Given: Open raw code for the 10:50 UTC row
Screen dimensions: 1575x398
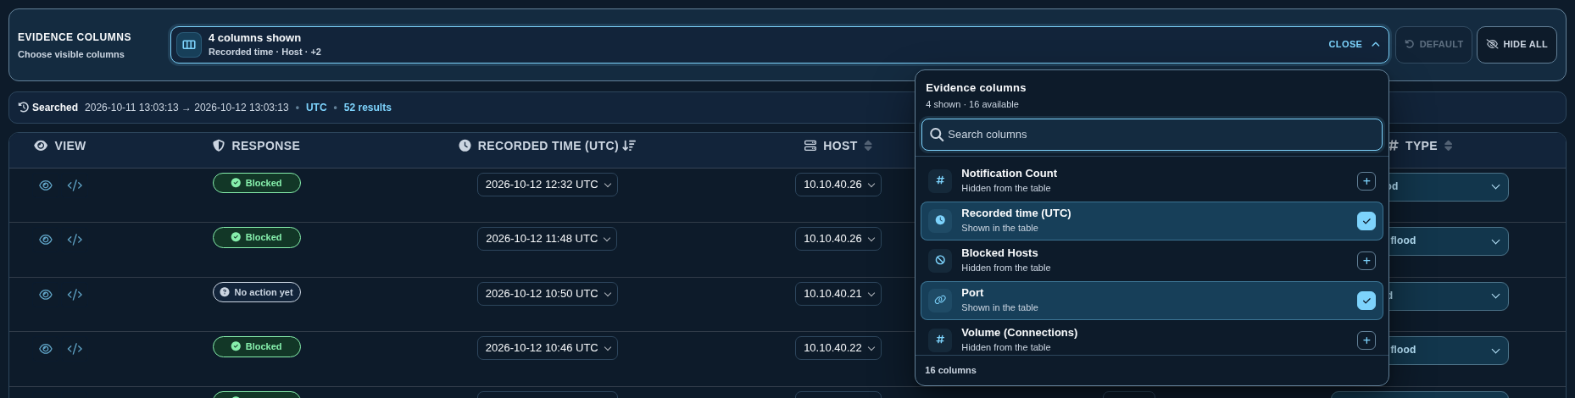Looking at the screenshot, I should point(75,295).
